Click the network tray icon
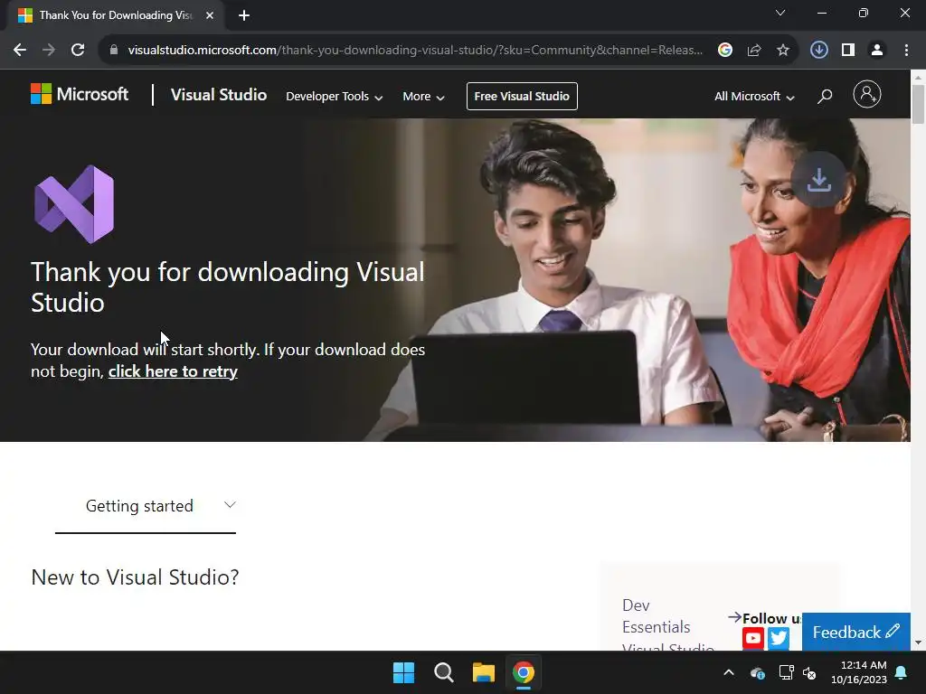This screenshot has width=926, height=694. tap(786, 672)
